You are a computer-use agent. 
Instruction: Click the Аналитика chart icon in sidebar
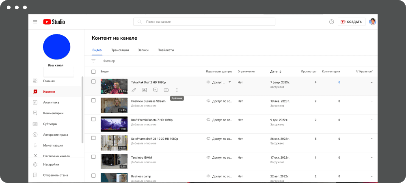point(35,102)
